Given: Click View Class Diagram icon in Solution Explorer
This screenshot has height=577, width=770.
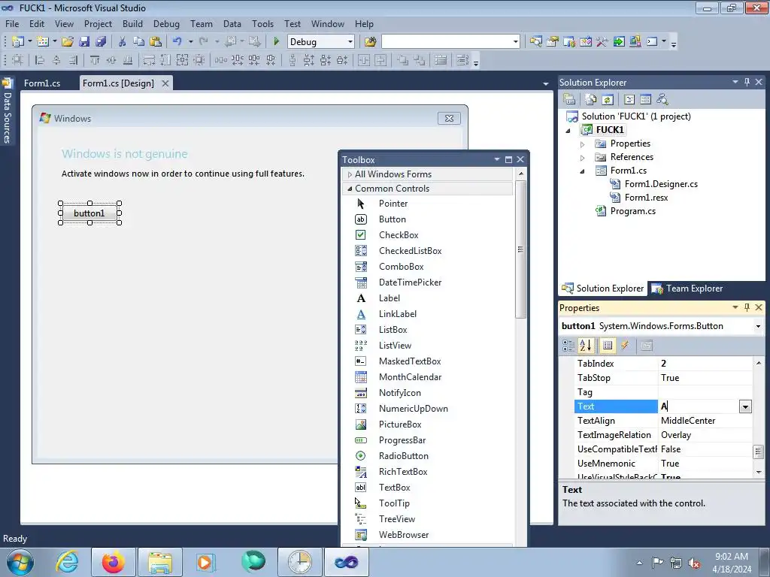Looking at the screenshot, I should 662,100.
